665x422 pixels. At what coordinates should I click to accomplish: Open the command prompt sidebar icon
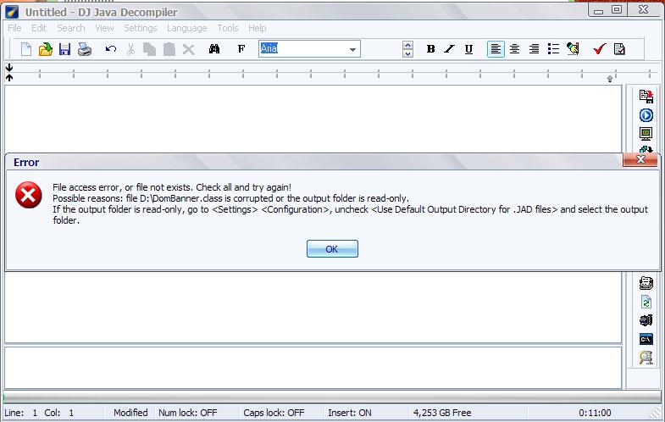point(646,339)
